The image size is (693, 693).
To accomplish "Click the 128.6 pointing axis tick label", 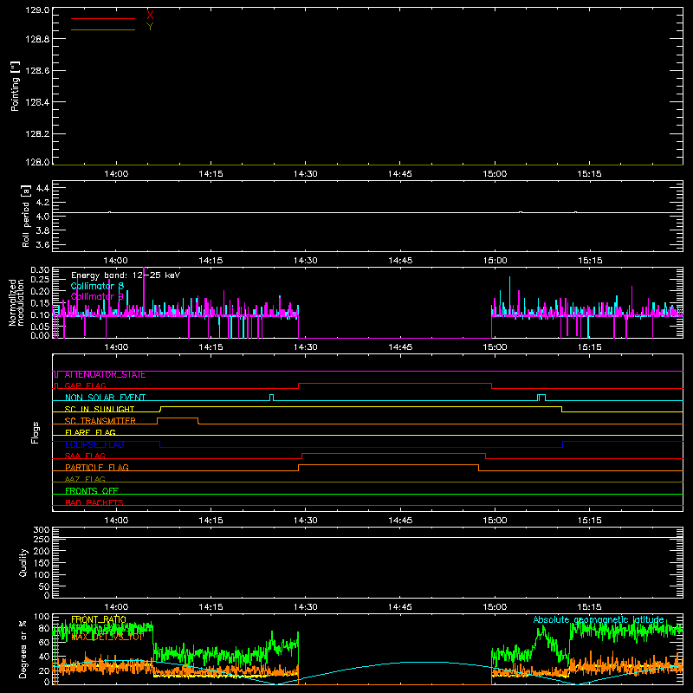I will [37, 71].
